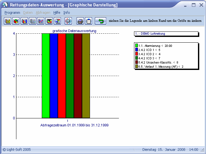Click the maroon Ursachen-Klassifiz. legend swatch
206x154 pixels.
[137, 62]
